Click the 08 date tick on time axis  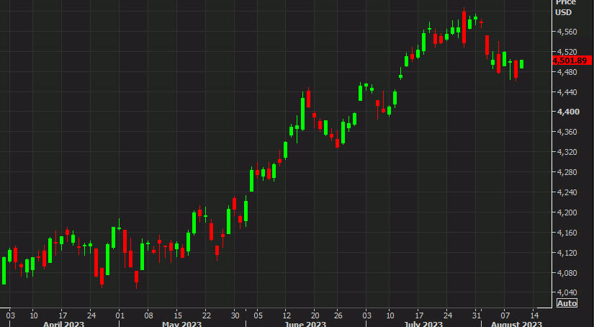click(148, 315)
